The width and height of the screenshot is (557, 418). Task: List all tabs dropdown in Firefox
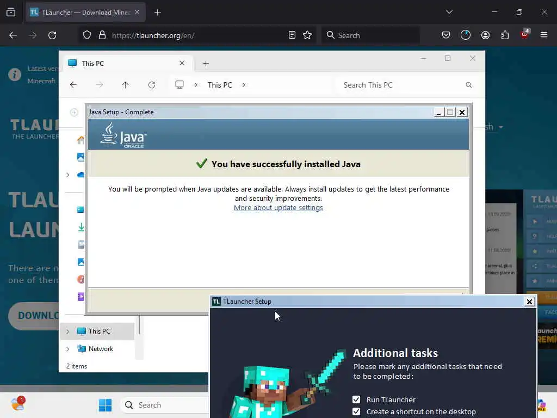(449, 12)
